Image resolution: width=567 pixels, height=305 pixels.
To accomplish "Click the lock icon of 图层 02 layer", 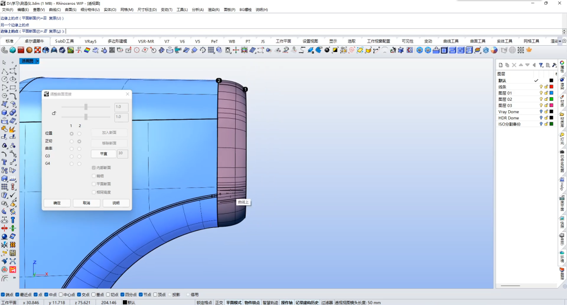I will point(546,99).
